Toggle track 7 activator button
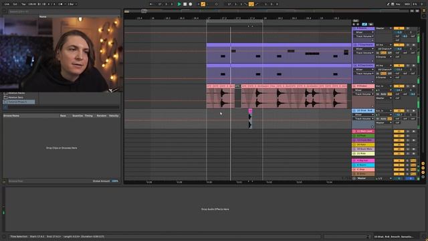This screenshot has width=428, height=241. (x=399, y=45)
